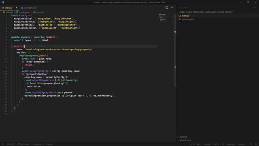Click the VS Code logo icon

[x=3, y=2]
